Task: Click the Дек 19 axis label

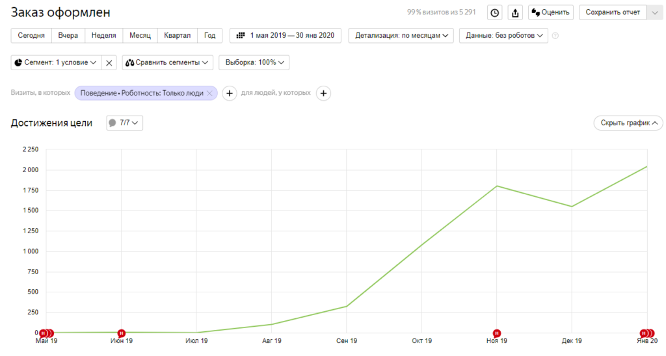Action: [x=572, y=340]
